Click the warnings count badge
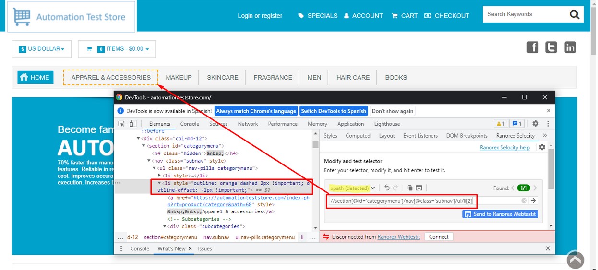The image size is (598, 270). point(501,124)
